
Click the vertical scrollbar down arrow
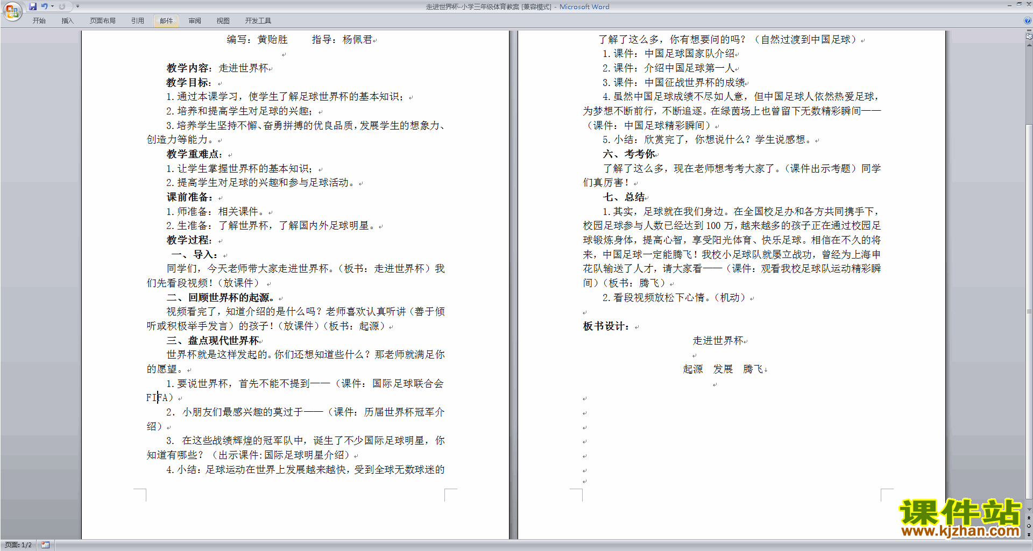click(1029, 509)
